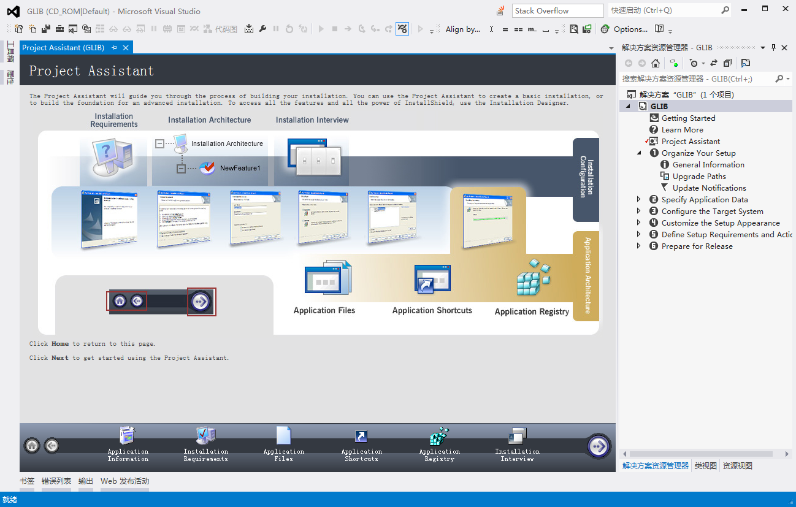Open Application Registry in bottom bar
Image resolution: width=796 pixels, height=507 pixels.
click(440, 444)
